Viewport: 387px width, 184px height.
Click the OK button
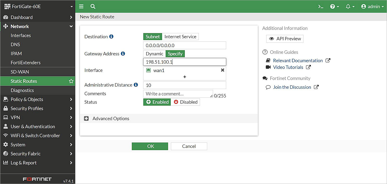tap(150, 146)
